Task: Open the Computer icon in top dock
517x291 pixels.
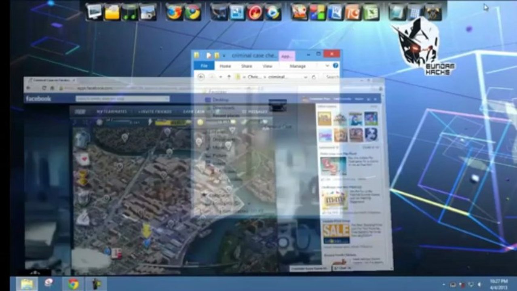Action: [x=94, y=12]
